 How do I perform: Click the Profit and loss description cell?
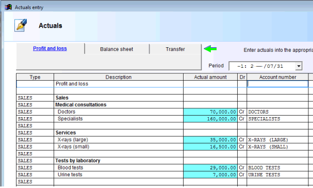coord(119,84)
